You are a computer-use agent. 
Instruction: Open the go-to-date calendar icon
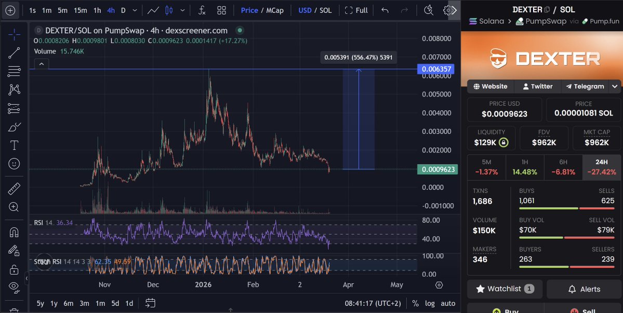pyautogui.click(x=150, y=303)
